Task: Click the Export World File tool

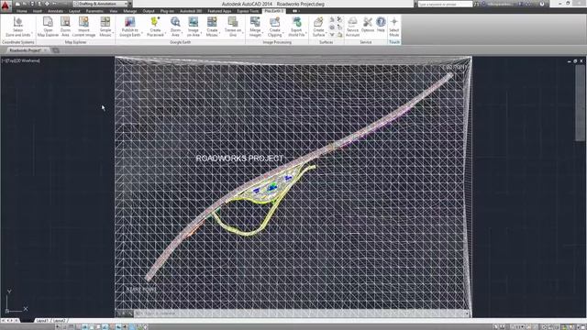Action: pyautogui.click(x=296, y=27)
